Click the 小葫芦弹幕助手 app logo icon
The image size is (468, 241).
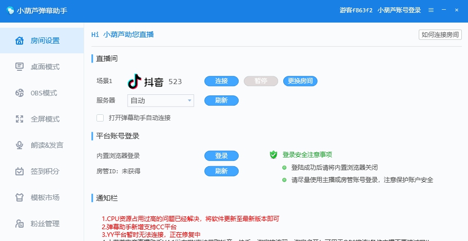tap(10, 10)
